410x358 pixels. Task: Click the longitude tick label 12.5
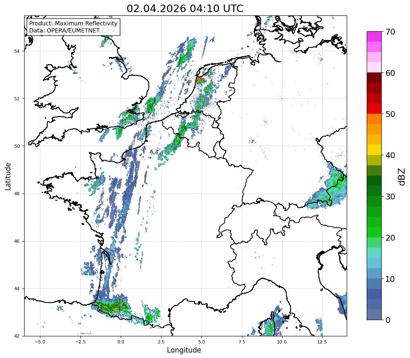click(x=322, y=342)
